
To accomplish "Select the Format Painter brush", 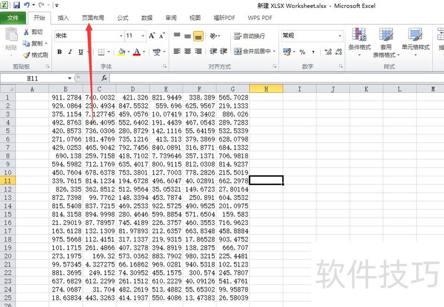I will [26, 55].
